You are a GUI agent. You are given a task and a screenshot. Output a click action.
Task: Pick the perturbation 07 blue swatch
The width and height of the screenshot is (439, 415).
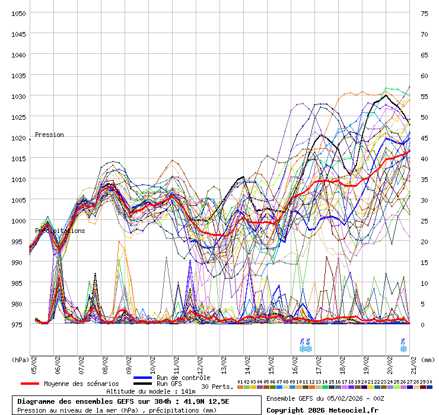[x=279, y=387]
